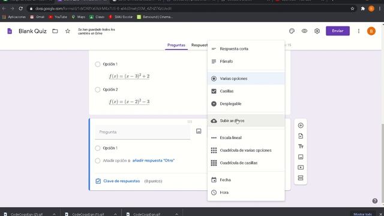
Task: Click the question drag handle dots
Action: click(x=190, y=122)
